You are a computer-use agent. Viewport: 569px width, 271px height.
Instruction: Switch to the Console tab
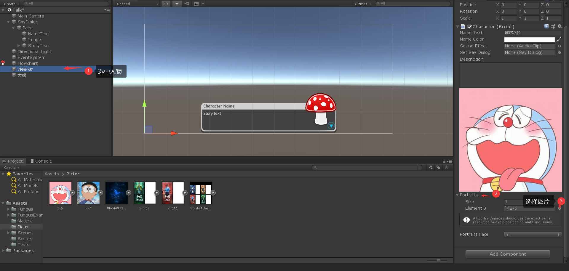(x=41, y=161)
